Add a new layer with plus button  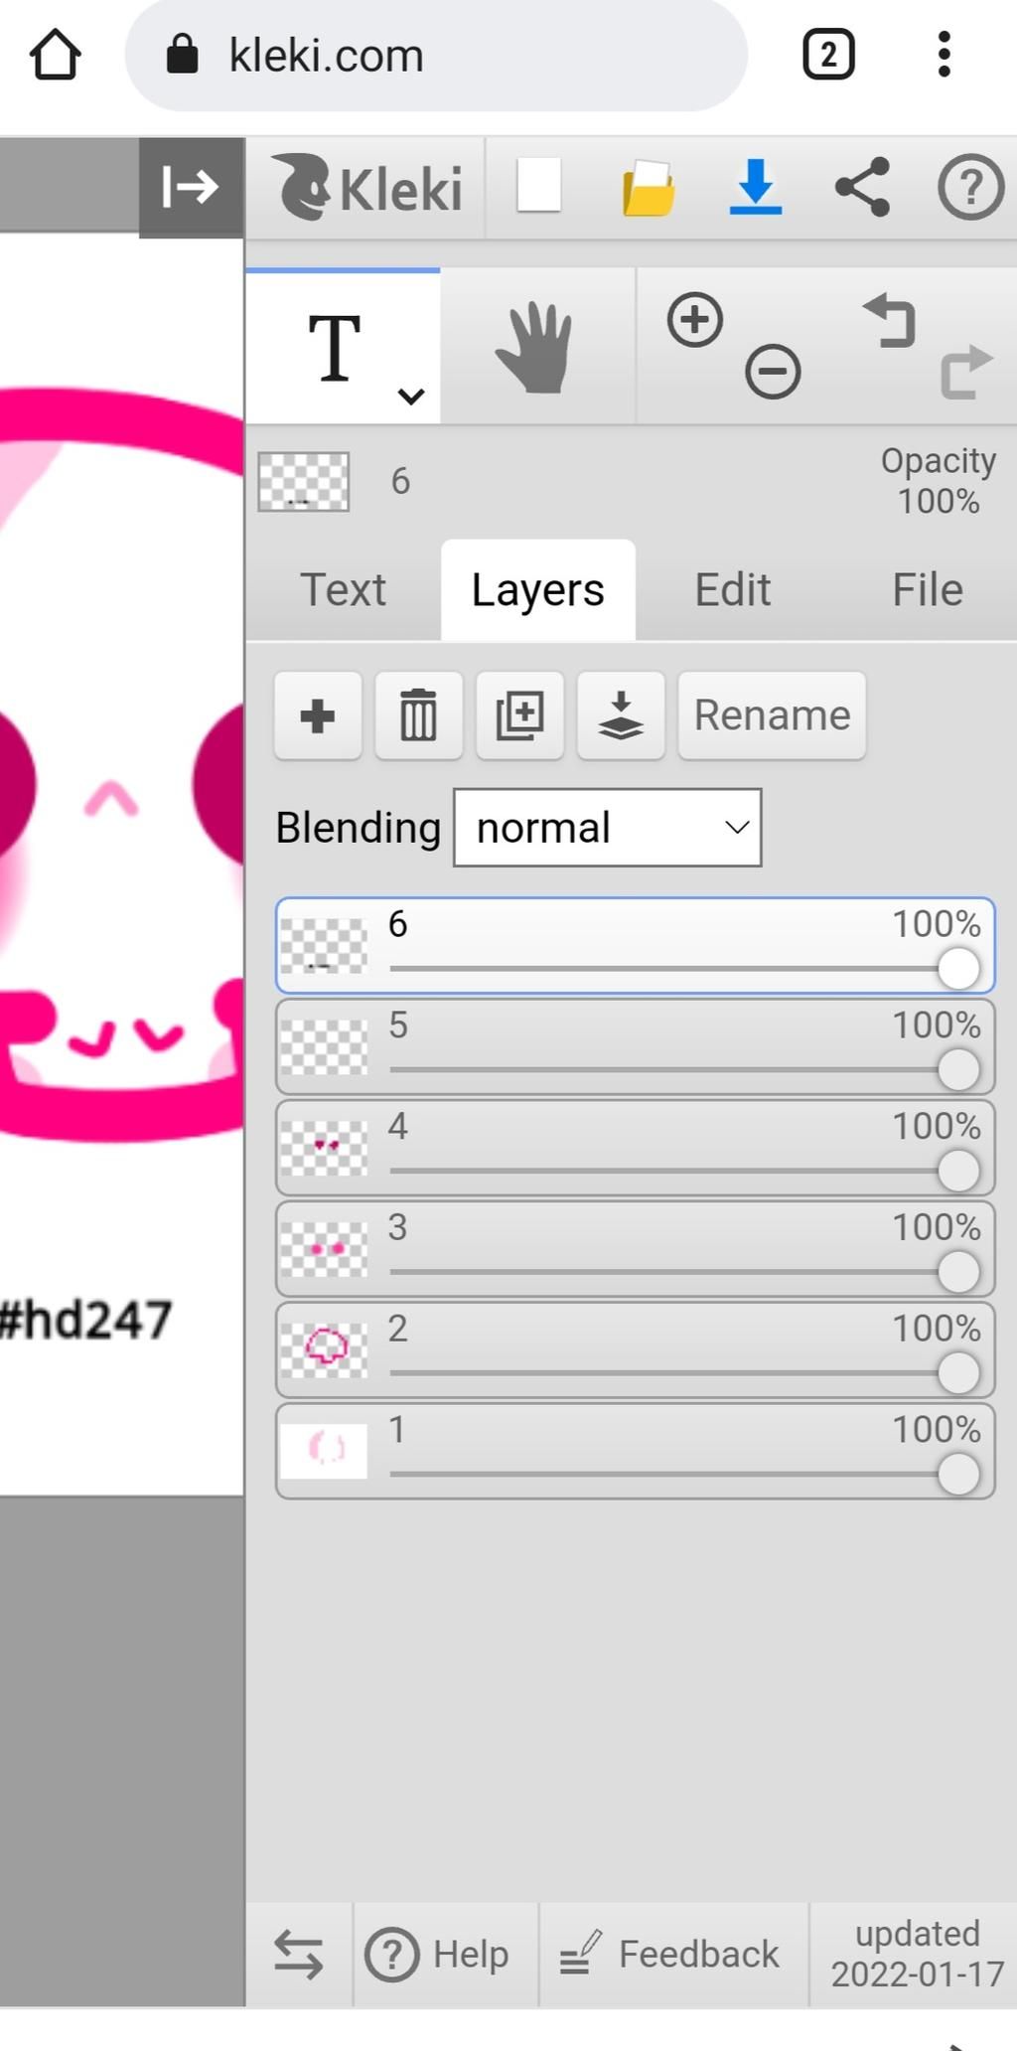318,715
